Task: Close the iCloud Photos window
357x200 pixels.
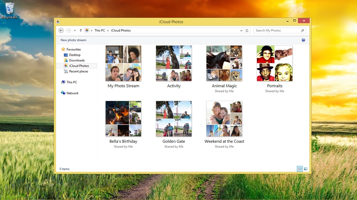Action: point(304,21)
